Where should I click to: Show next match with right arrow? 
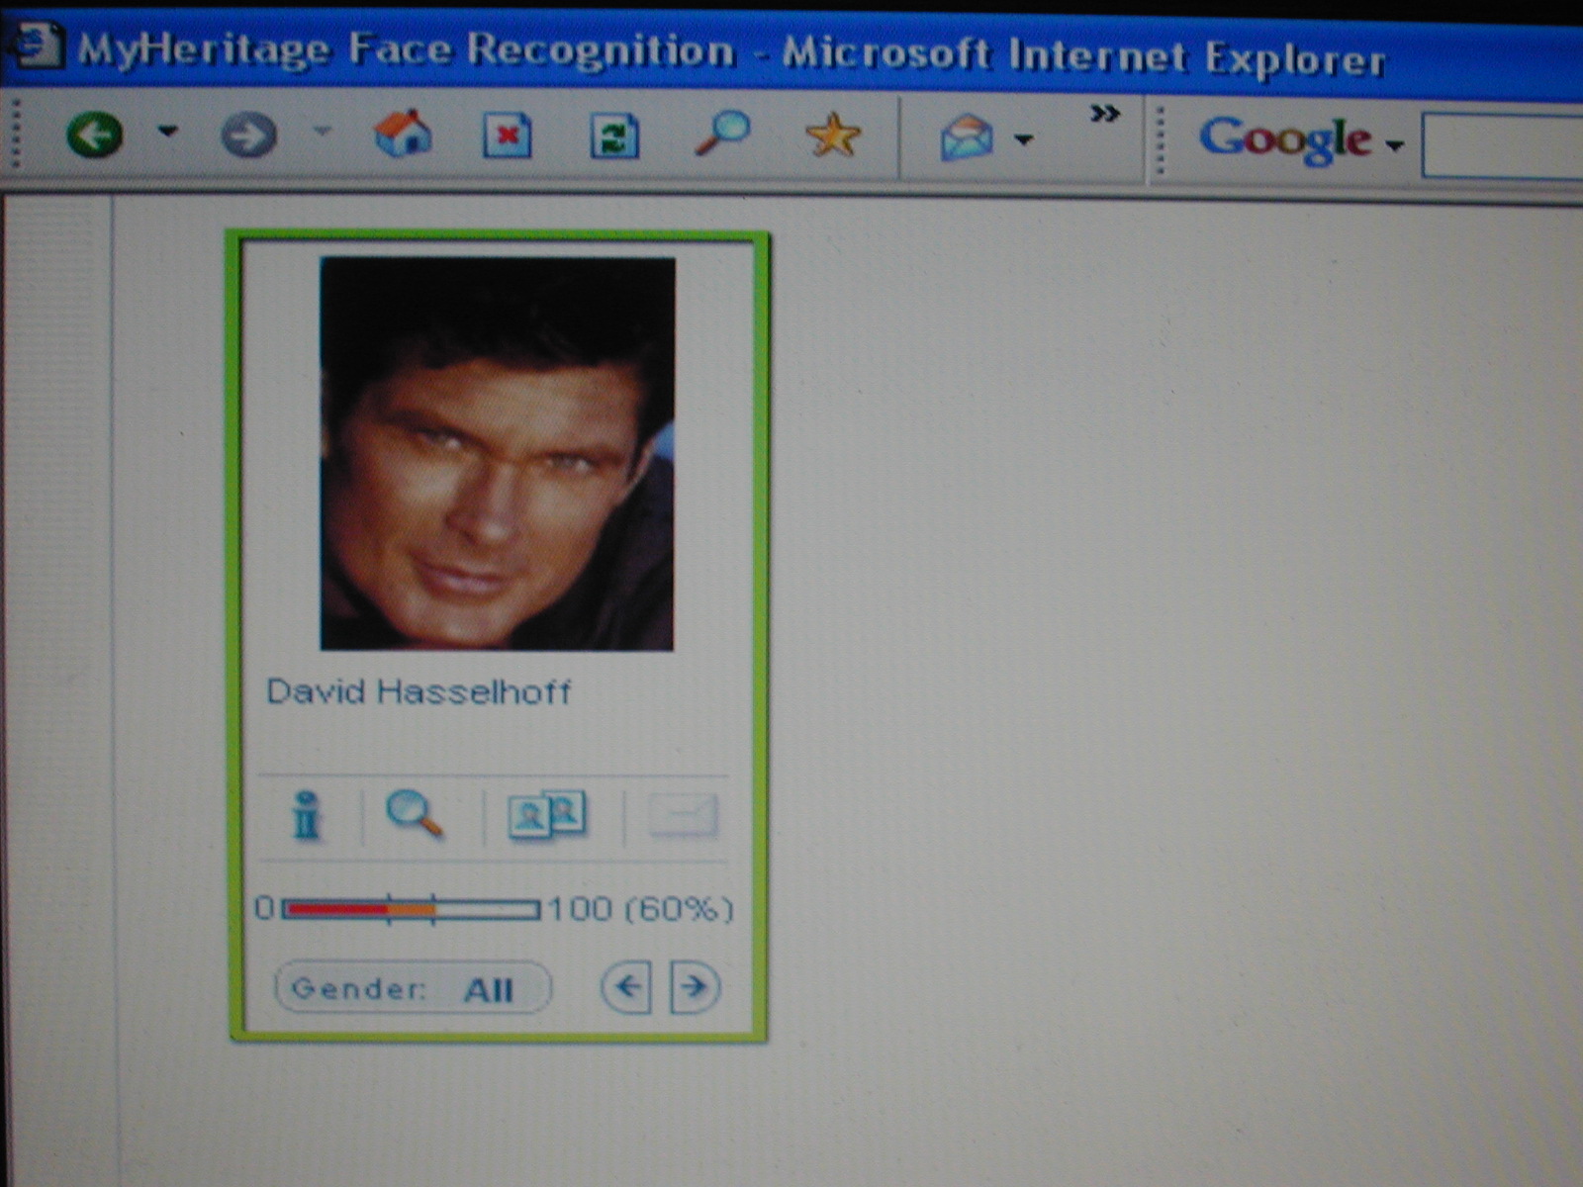(696, 986)
